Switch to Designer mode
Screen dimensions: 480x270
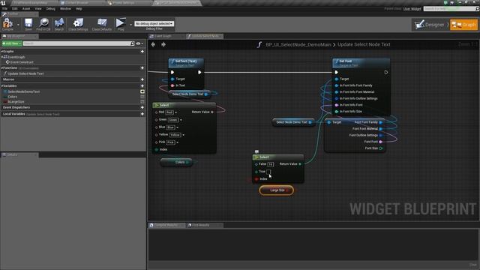(x=430, y=25)
